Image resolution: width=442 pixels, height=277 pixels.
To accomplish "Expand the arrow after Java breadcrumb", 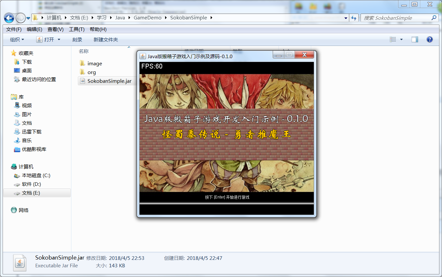I will (x=129, y=18).
